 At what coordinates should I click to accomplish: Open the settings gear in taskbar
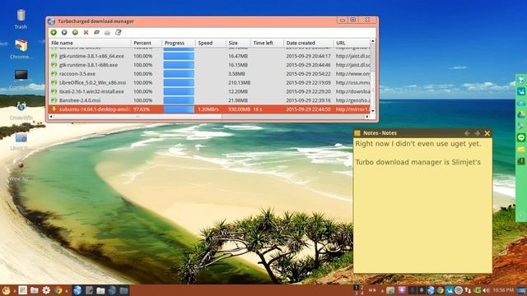pos(46,290)
